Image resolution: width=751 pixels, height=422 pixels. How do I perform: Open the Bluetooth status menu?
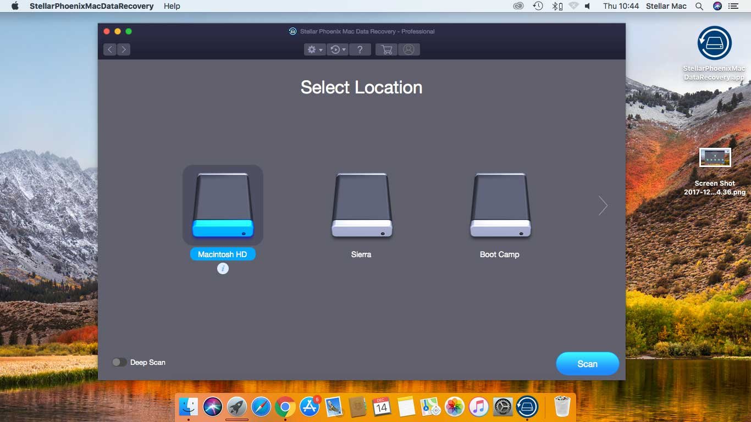pyautogui.click(x=557, y=6)
